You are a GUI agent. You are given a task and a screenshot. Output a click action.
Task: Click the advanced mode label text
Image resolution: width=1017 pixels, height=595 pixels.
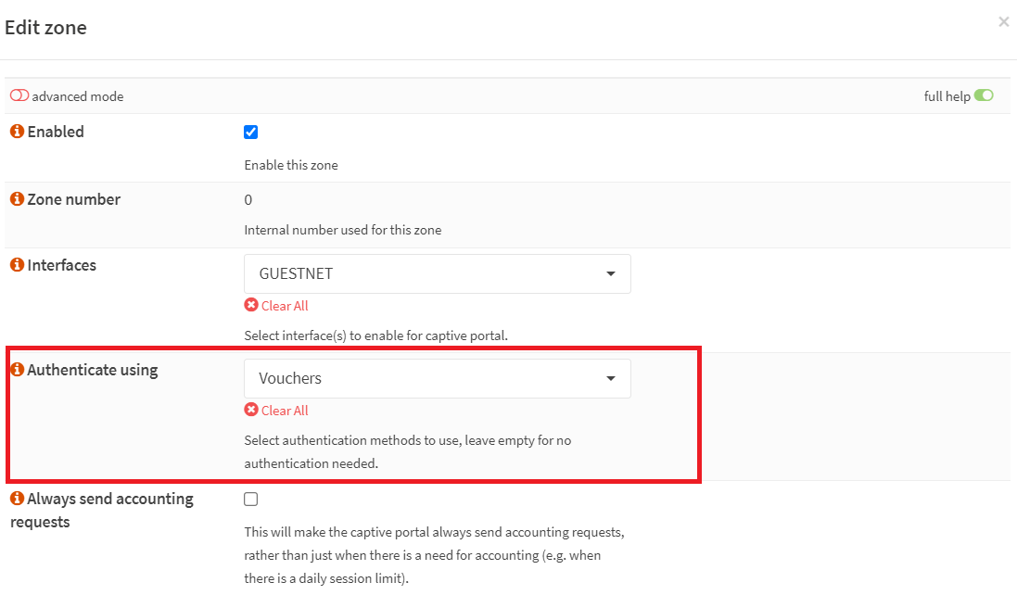tap(78, 96)
